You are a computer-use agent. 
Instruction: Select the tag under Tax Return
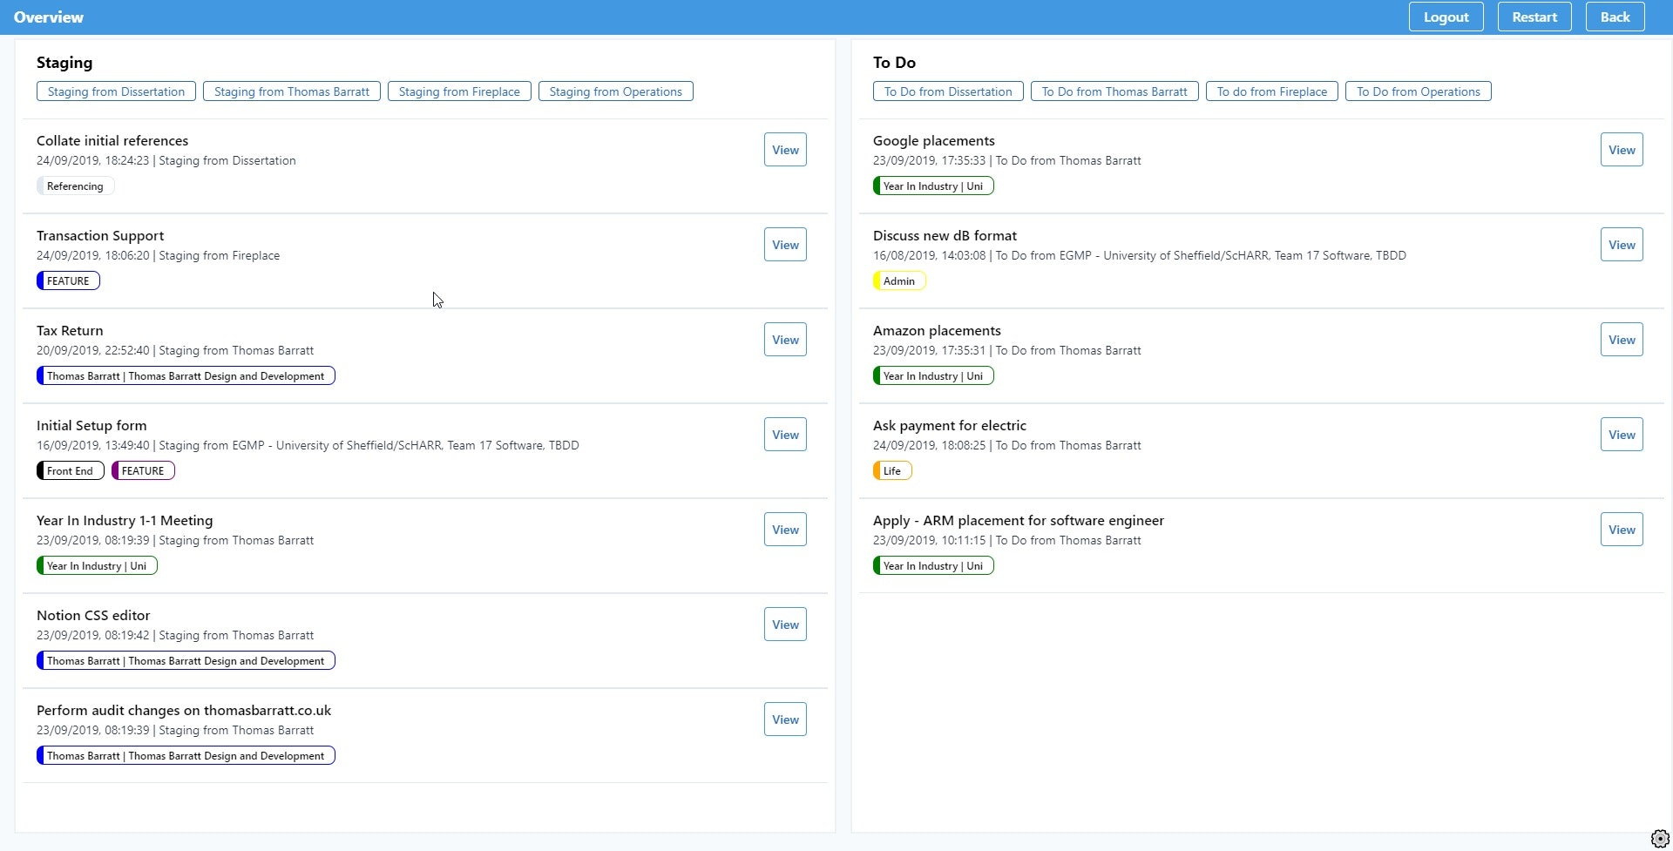point(186,376)
